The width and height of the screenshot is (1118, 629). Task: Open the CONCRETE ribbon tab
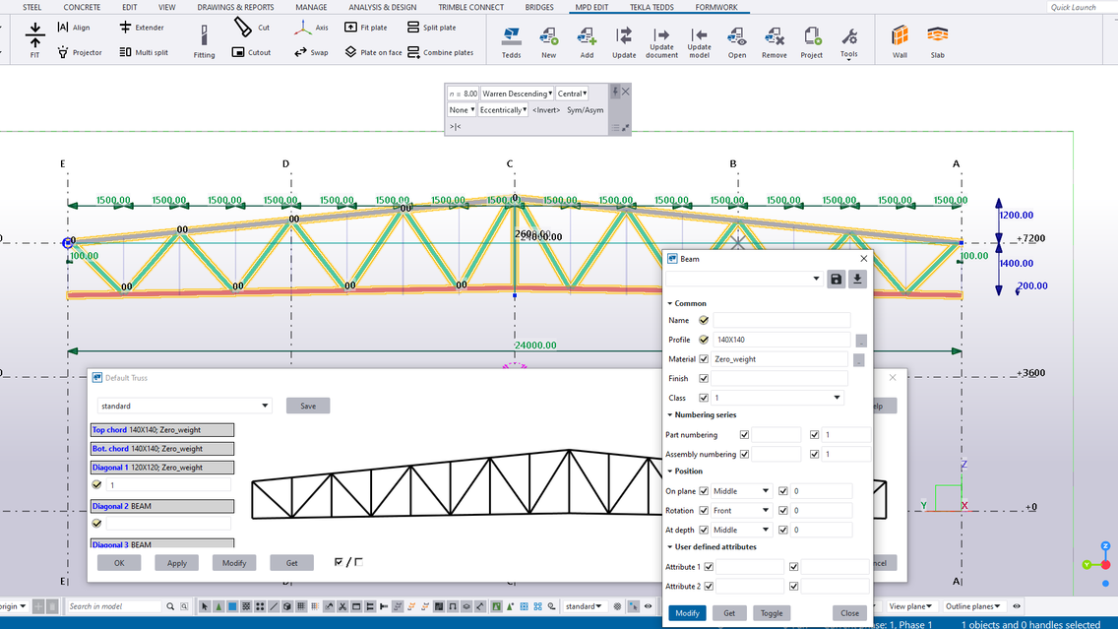(82, 7)
